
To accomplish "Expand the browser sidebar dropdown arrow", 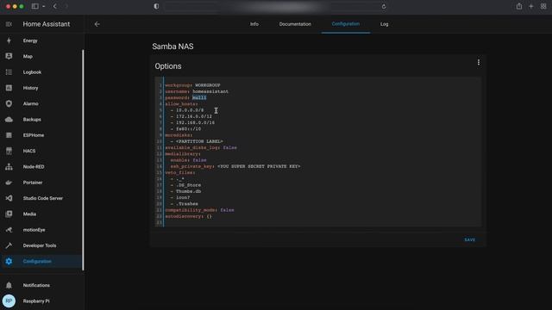I will click(44, 6).
